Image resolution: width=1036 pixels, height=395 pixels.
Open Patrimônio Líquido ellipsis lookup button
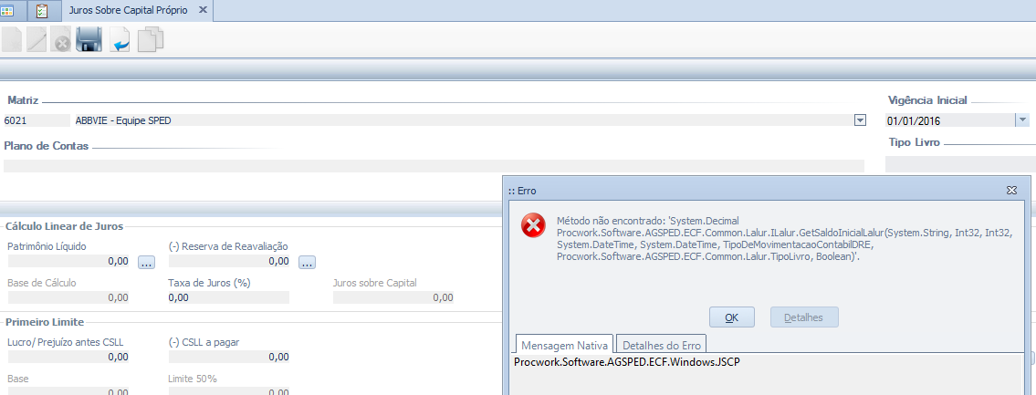pos(146,262)
